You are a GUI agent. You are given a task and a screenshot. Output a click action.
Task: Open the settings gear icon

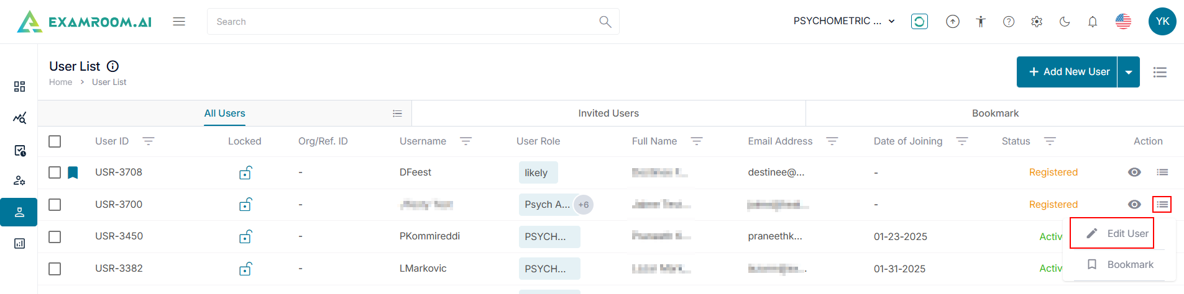click(1037, 22)
